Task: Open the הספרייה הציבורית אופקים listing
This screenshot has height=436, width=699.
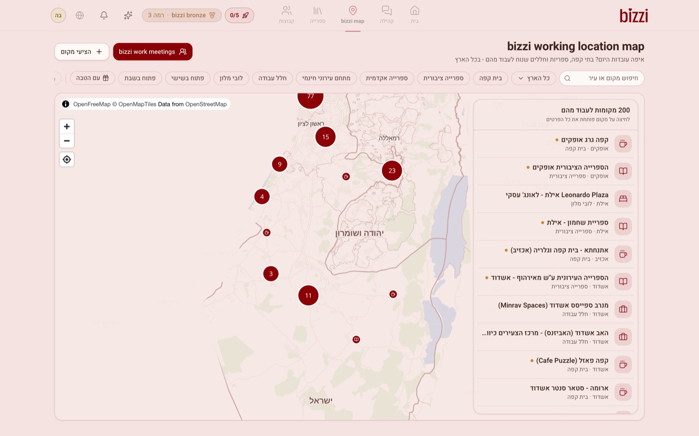Action: (x=555, y=171)
